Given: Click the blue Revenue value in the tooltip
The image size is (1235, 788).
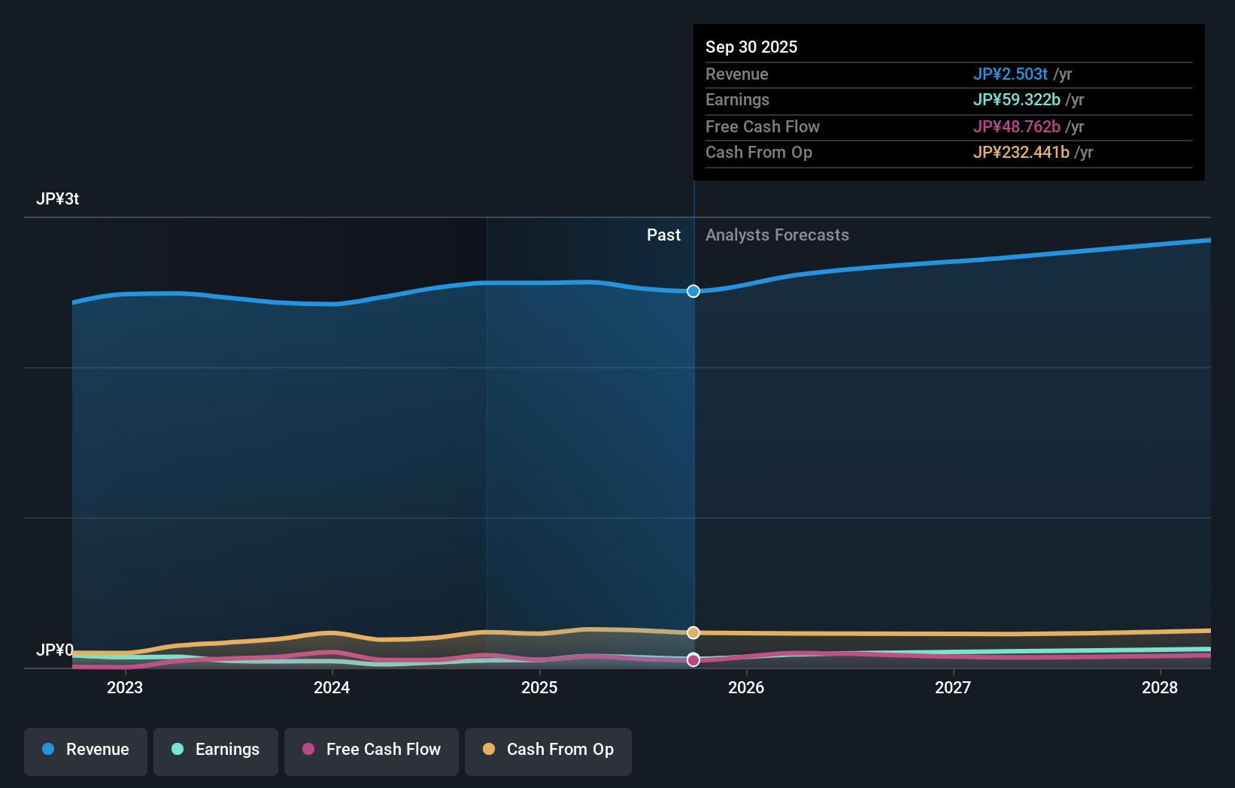Looking at the screenshot, I should tap(1011, 74).
